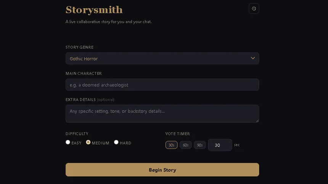Click the MEDIUM label text
328x184 pixels.
click(x=100, y=143)
